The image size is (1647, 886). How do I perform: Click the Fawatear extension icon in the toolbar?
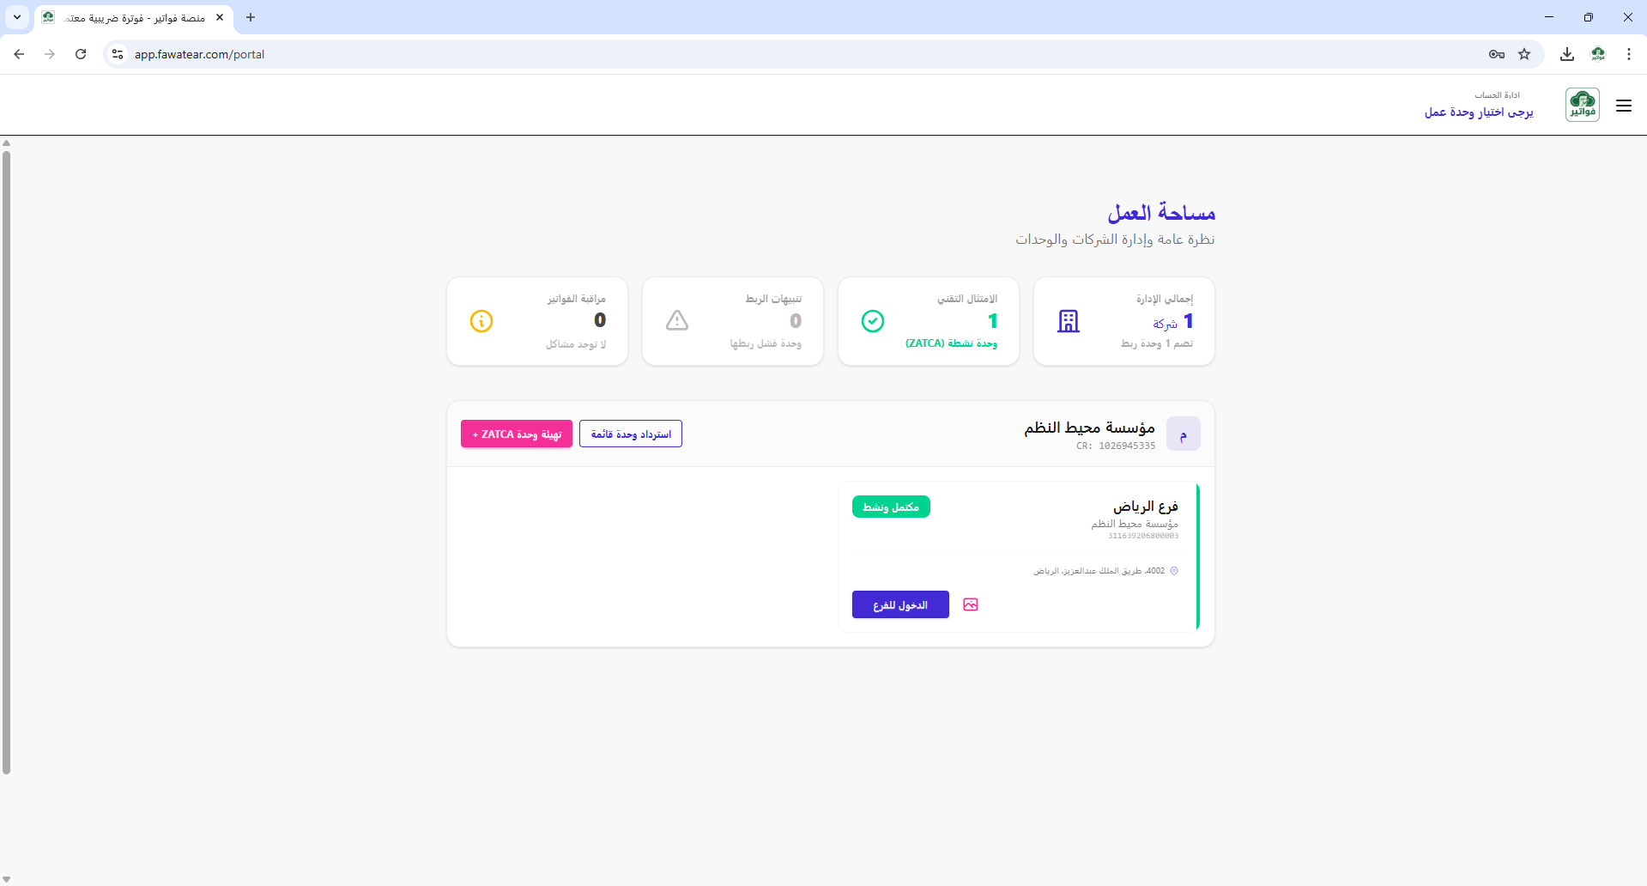click(x=1598, y=54)
